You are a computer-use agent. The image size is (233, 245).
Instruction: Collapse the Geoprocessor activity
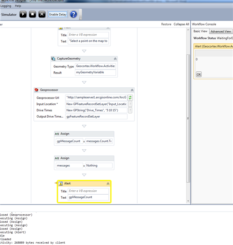[x=132, y=90]
